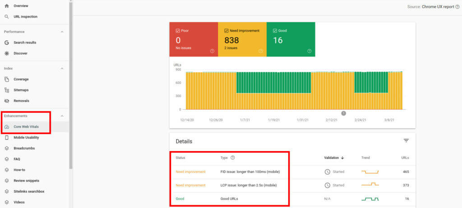462x208 pixels.
Task: Click the How-to layers icon
Action: click(7, 170)
